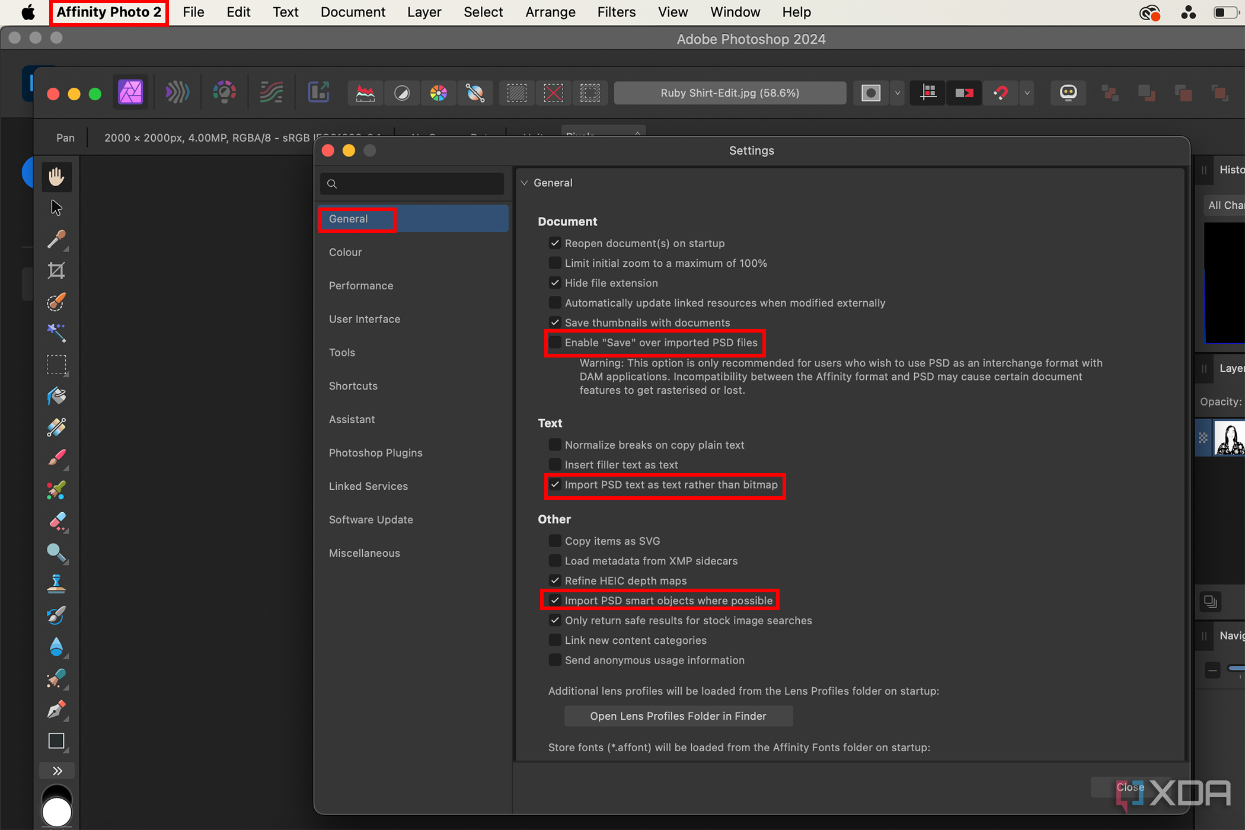The width and height of the screenshot is (1245, 830).
Task: Select Shortcuts settings category
Action: (413, 385)
